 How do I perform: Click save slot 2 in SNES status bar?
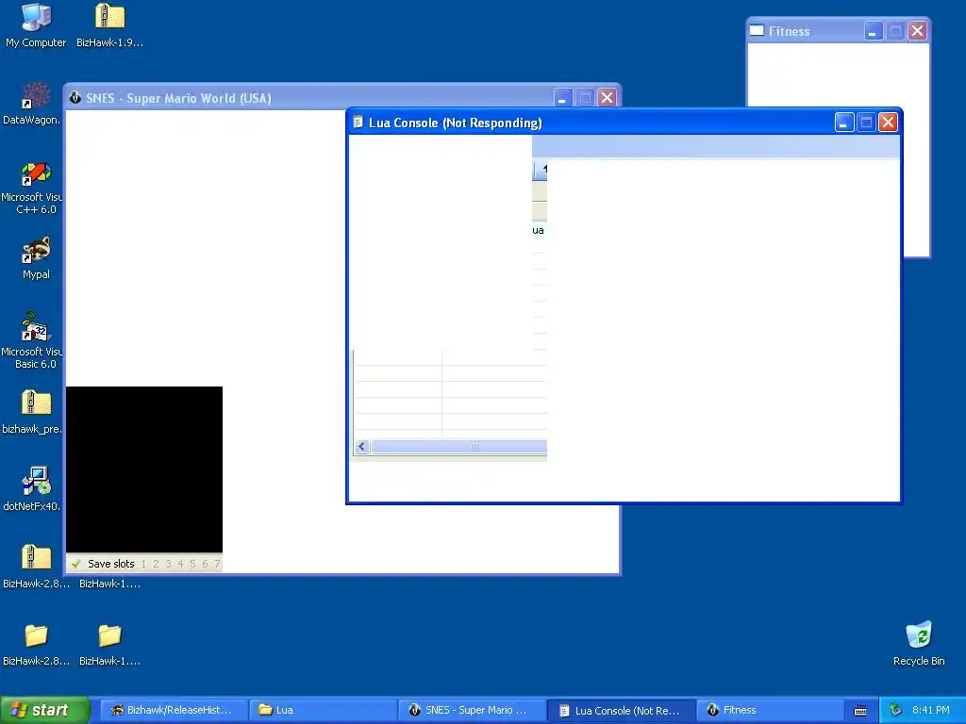click(x=156, y=564)
